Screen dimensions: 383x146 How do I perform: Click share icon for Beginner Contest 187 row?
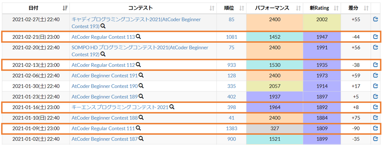pyautogui.click(x=376, y=139)
